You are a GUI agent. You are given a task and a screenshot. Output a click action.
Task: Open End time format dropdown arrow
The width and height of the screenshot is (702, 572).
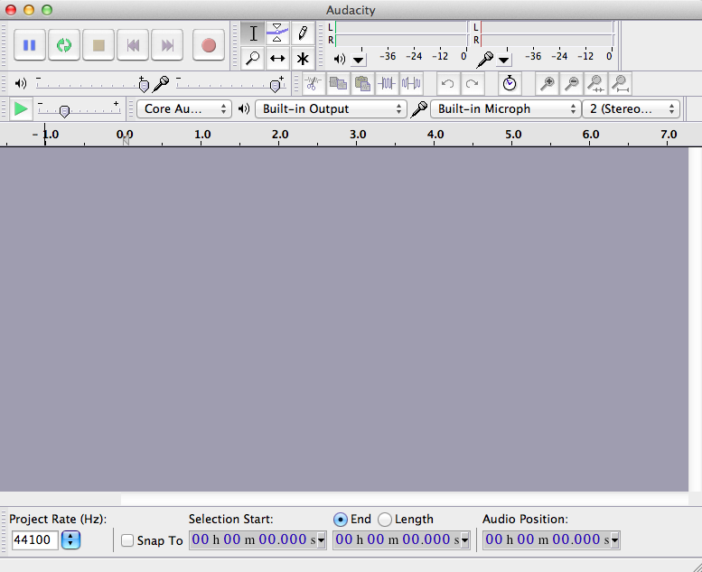tap(465, 540)
